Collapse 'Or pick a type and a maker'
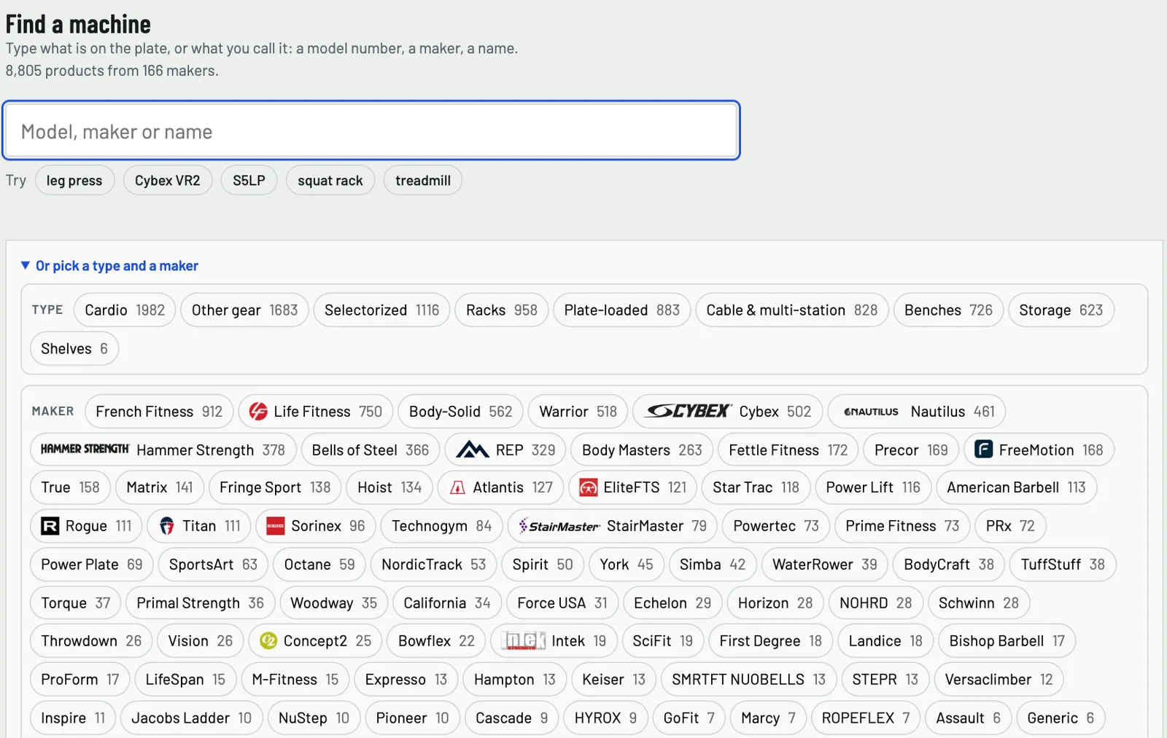This screenshot has height=738, width=1167. click(109, 266)
